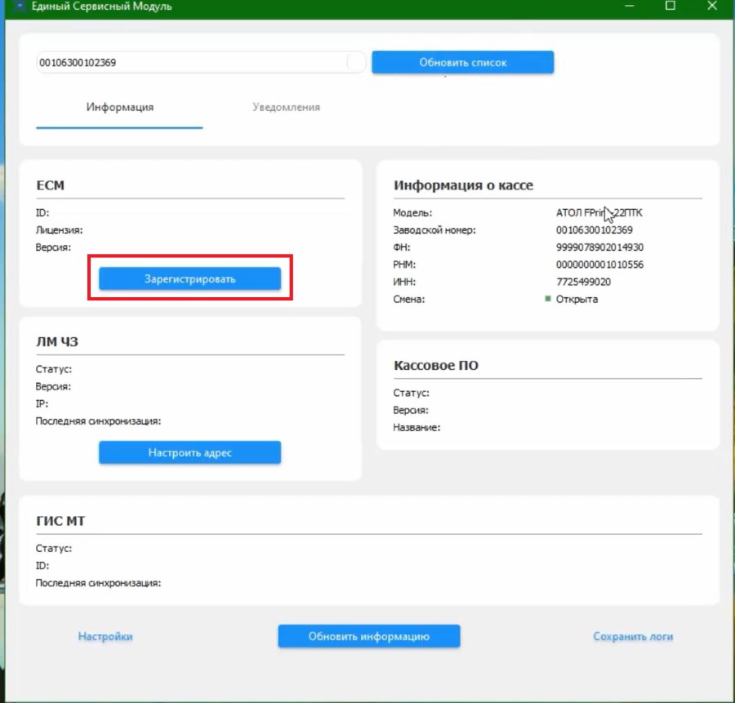Image resolution: width=735 pixels, height=703 pixels.
Task: Click the Модель: label
Action: click(x=412, y=213)
